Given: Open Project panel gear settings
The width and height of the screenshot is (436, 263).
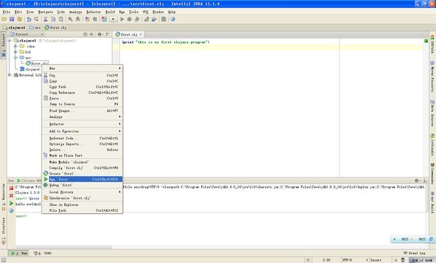Looking at the screenshot, I should [100, 34].
